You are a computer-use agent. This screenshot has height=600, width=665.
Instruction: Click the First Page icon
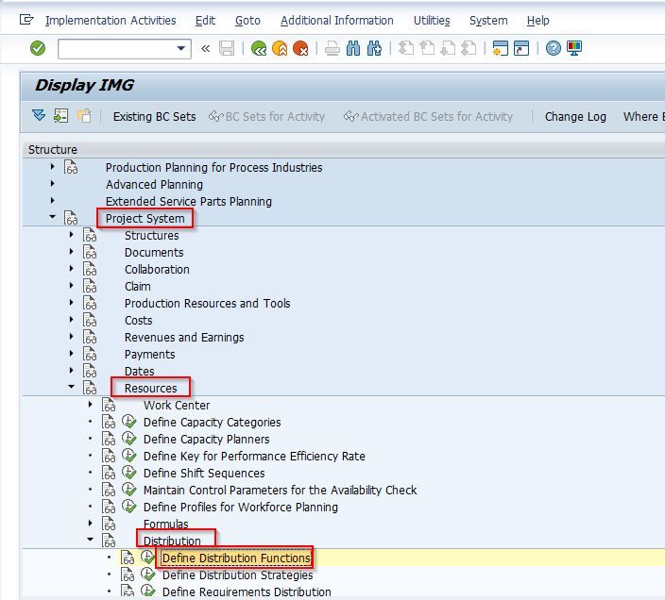coord(406,49)
